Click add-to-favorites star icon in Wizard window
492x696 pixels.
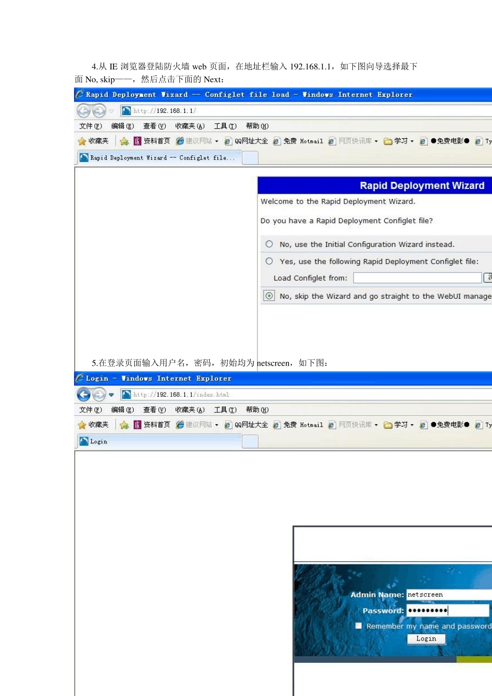(124, 141)
